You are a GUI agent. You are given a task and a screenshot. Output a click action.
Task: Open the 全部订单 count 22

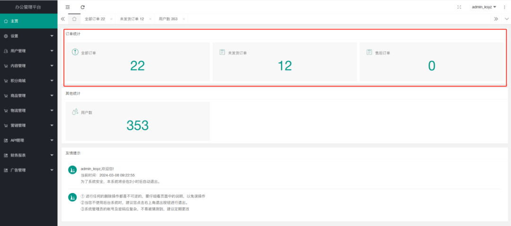[x=138, y=66]
